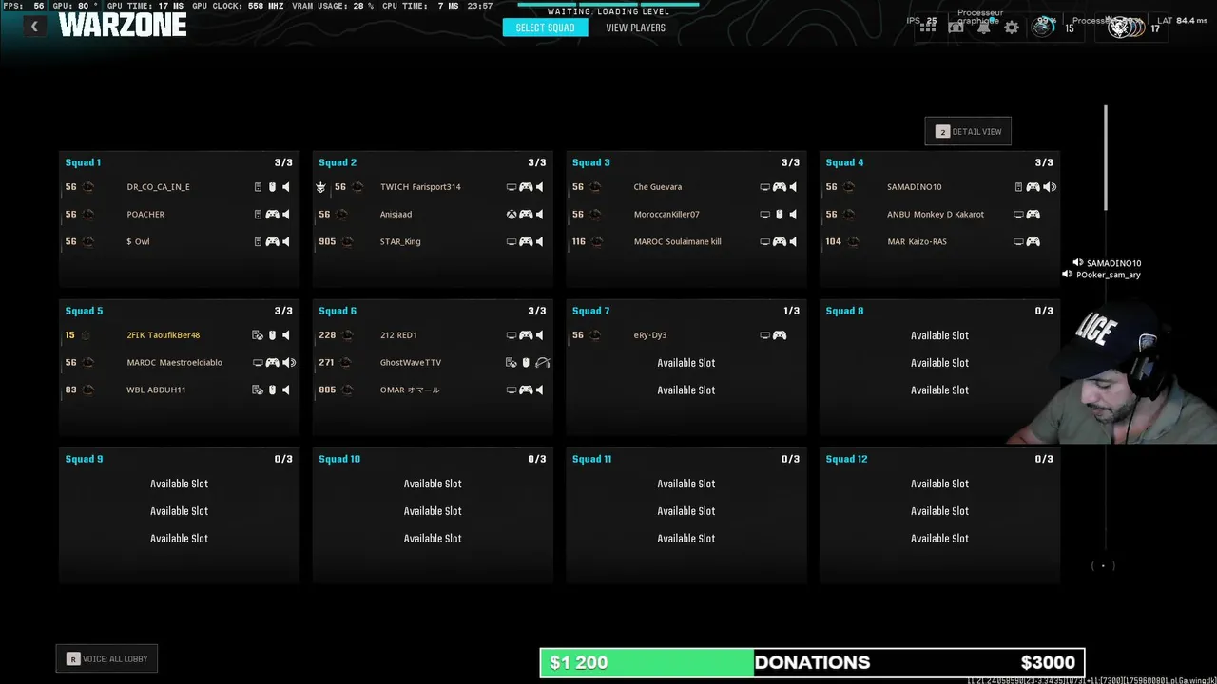This screenshot has width=1217, height=684.
Task: Open the Detail View button
Action: tap(968, 132)
